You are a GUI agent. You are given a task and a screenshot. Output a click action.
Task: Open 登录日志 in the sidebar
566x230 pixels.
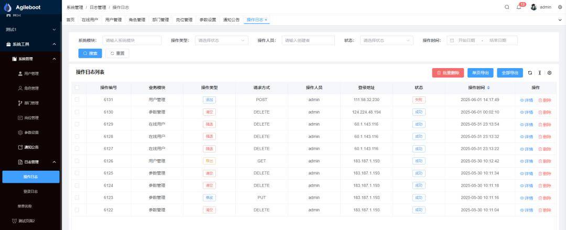(31, 191)
